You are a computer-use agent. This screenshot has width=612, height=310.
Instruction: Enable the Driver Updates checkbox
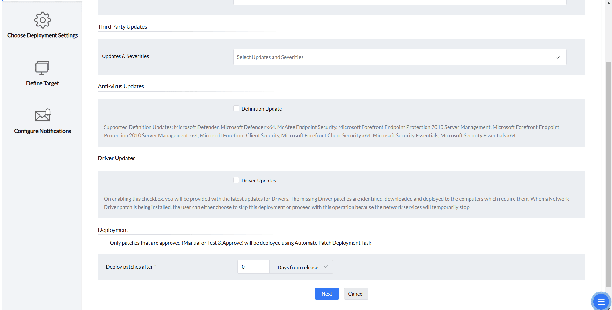click(x=236, y=180)
